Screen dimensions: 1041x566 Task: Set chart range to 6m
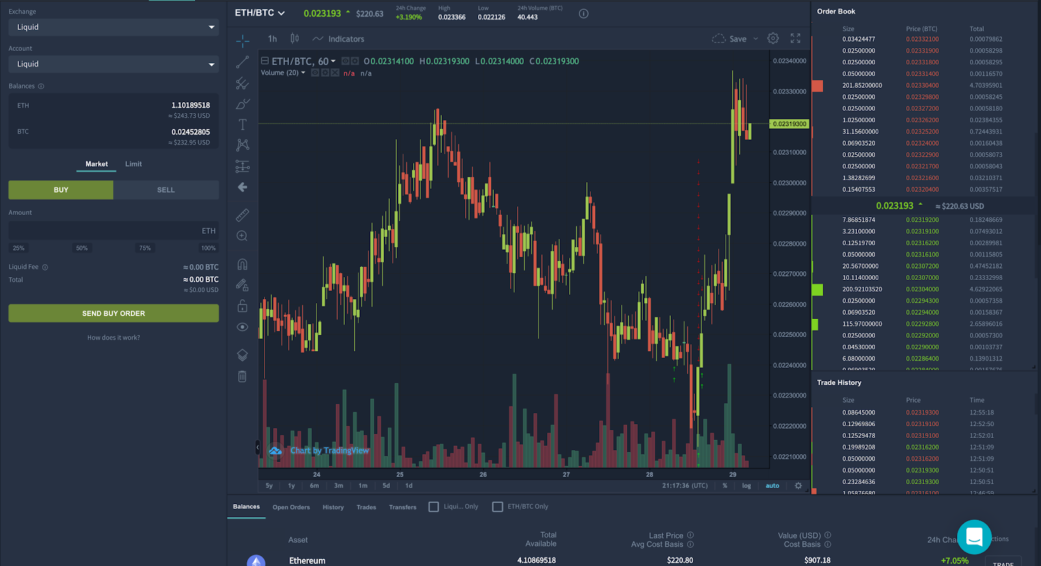[x=314, y=486]
